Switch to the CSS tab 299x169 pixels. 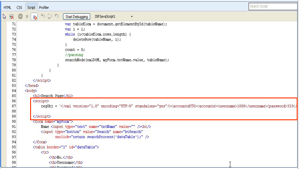coord(19,8)
